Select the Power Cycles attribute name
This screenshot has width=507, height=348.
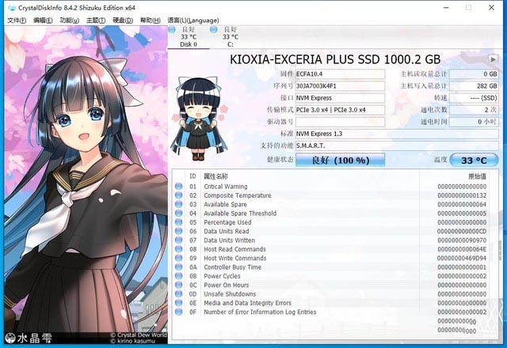[222, 276]
